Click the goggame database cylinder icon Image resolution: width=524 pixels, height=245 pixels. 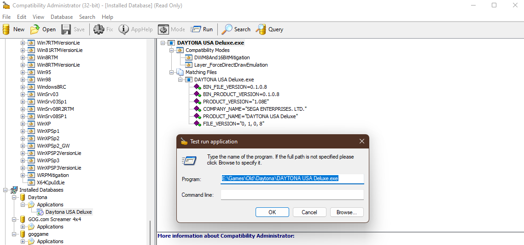coord(23,234)
